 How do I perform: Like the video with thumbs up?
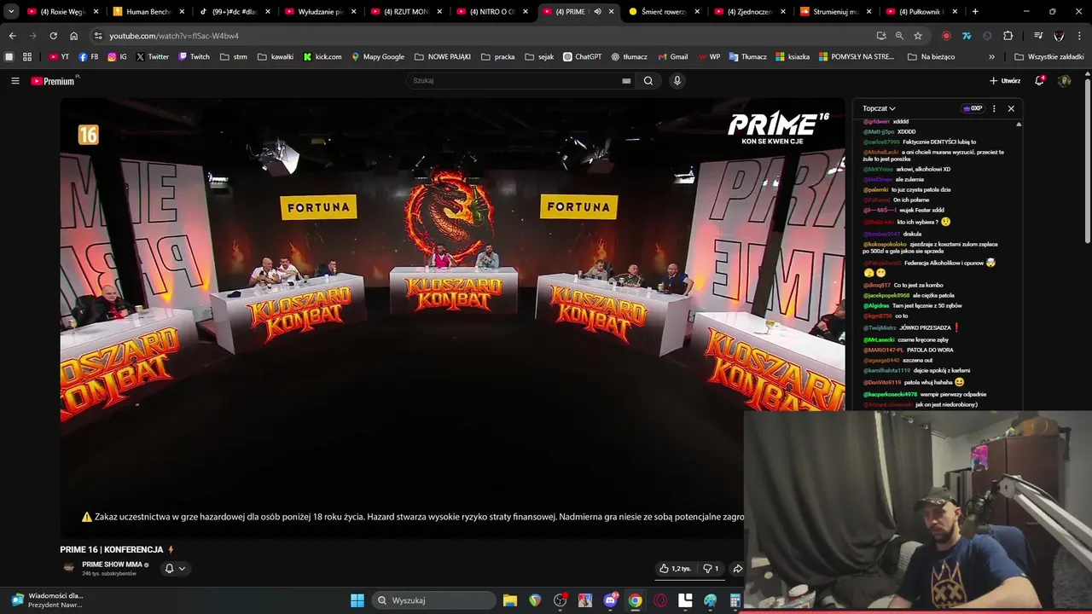[675, 569]
